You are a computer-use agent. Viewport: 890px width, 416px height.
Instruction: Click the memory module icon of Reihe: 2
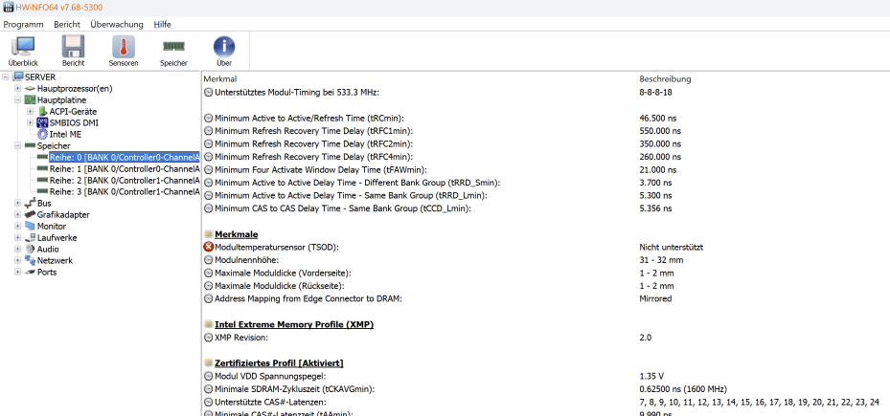[42, 180]
